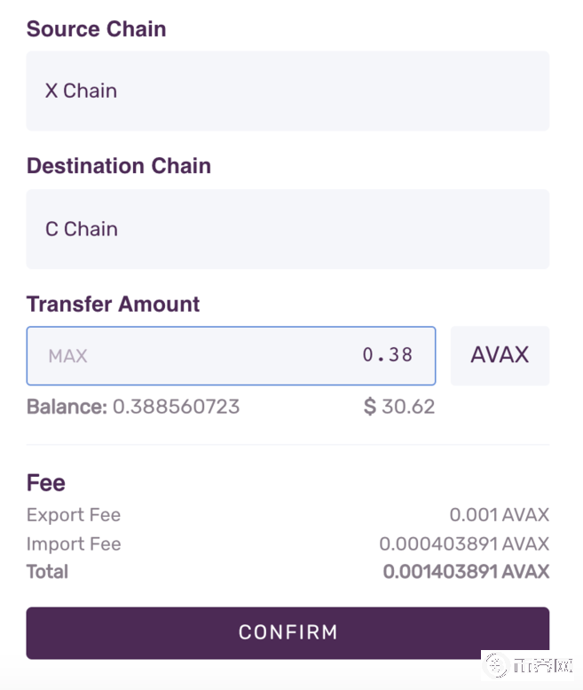Click the Balance 0.388560723 text

tap(176, 407)
